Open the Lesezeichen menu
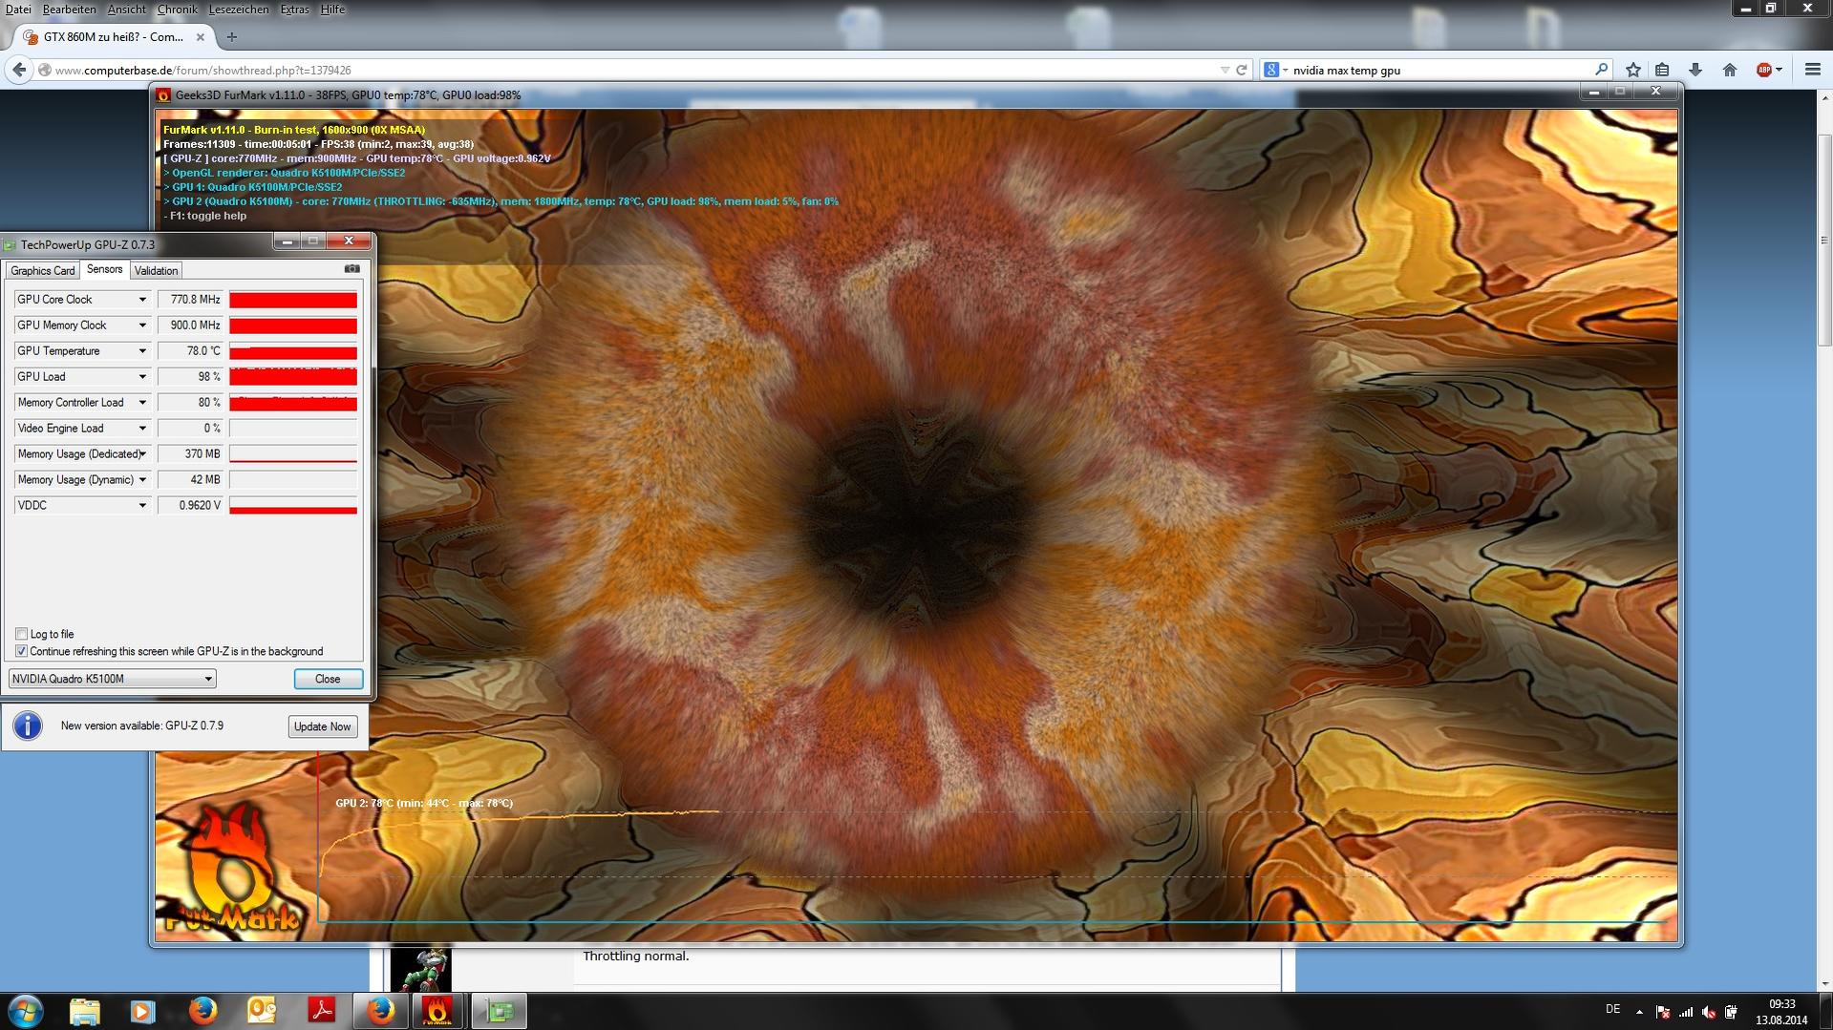The width and height of the screenshot is (1833, 1030). coord(238,10)
